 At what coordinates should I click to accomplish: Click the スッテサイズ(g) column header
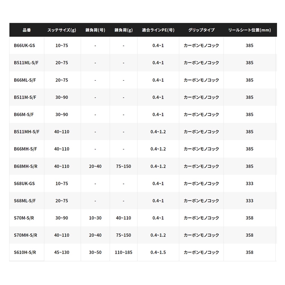coord(62,30)
